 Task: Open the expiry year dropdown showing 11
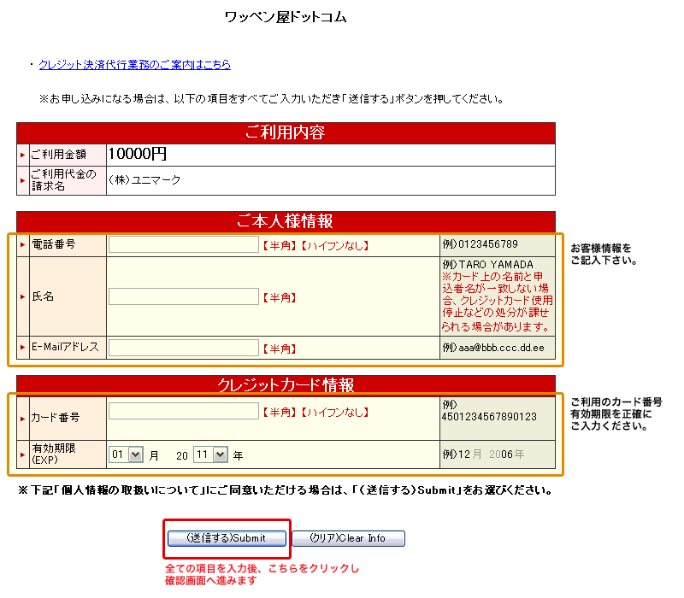coord(210,455)
